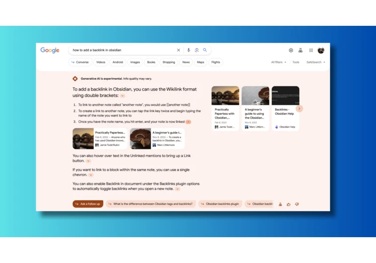Select the Flights filter chip
Image resolution: width=376 pixels, height=263 pixels.
pyautogui.click(x=216, y=62)
